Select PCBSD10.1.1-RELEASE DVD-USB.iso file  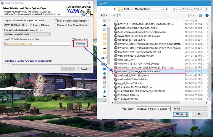coord(146,24)
